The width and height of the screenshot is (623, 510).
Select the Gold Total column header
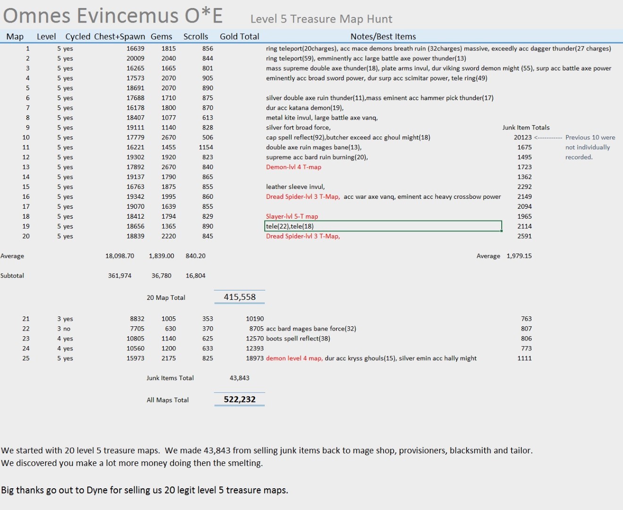point(239,36)
